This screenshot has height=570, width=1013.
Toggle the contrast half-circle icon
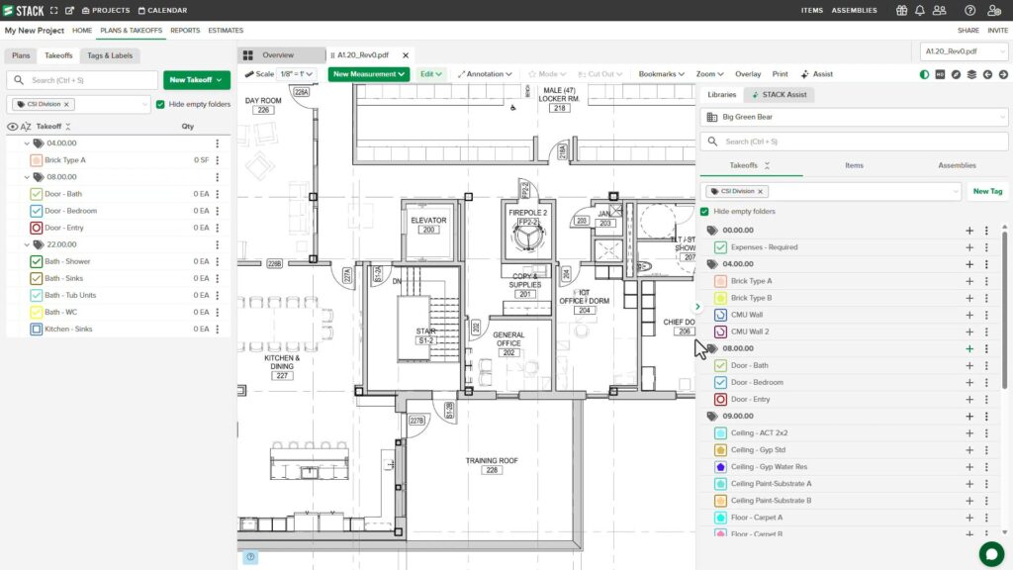tap(925, 74)
